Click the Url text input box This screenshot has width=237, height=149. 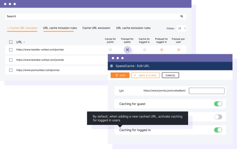coord(207,91)
